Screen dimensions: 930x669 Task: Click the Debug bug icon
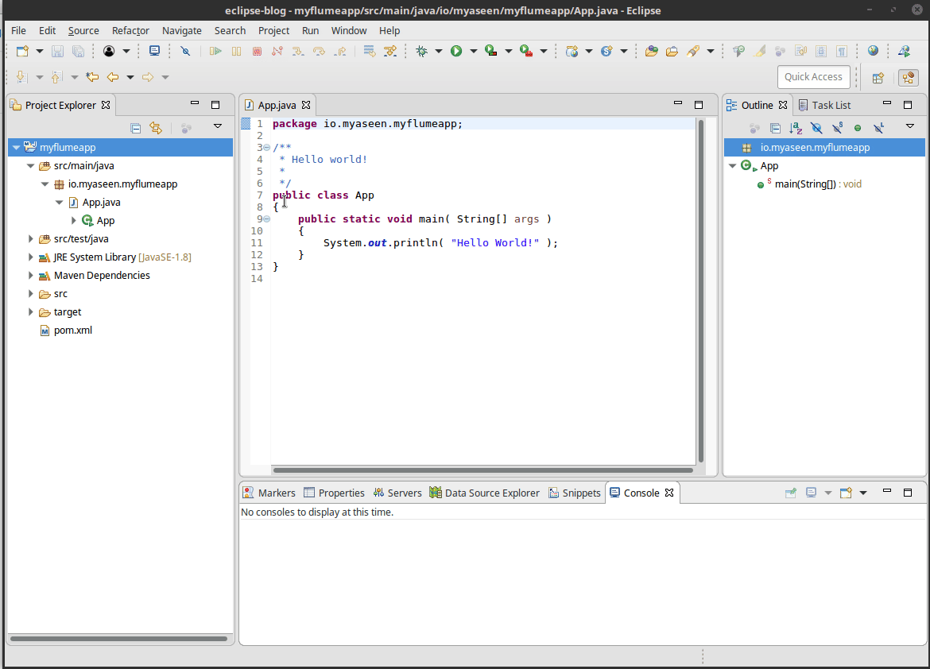tap(421, 51)
